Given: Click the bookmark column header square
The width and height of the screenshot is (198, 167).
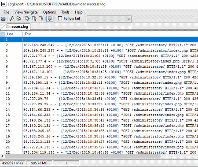Looking at the screenshot, I should pyautogui.click(x=3, y=34).
